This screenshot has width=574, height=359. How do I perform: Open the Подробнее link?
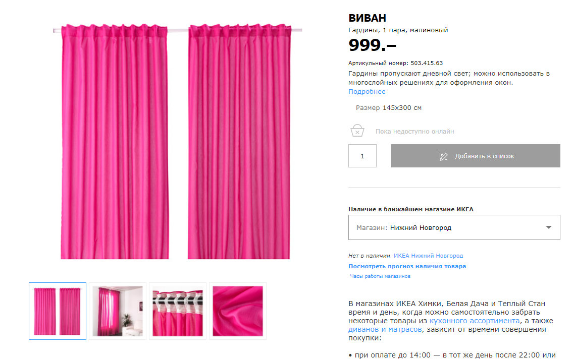[367, 91]
